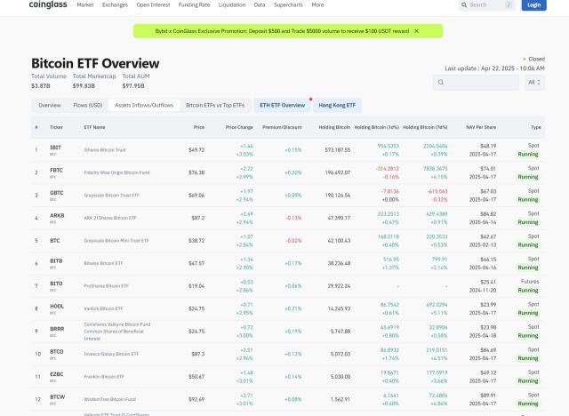This screenshot has width=569, height=416.
Task: Sort table by Price Change column
Action: point(241,127)
